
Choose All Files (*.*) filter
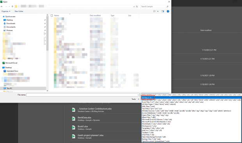click(191, 98)
